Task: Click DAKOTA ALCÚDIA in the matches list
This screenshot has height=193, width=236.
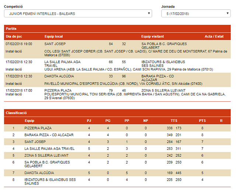Action: click(59, 76)
